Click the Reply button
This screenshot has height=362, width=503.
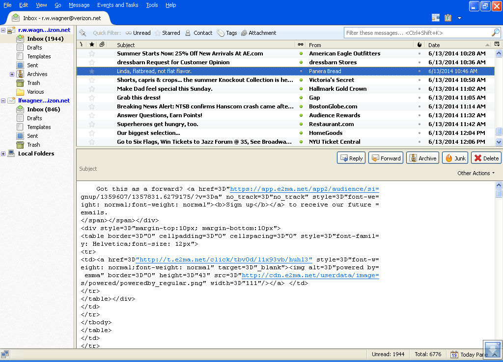click(x=351, y=158)
